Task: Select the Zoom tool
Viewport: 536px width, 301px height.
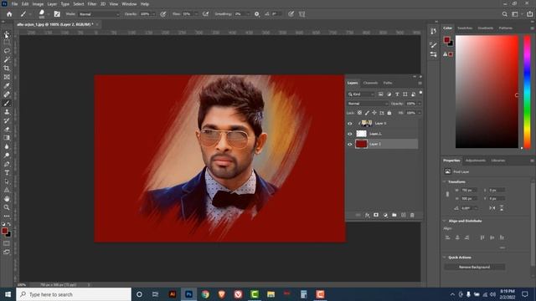Action: point(7,207)
